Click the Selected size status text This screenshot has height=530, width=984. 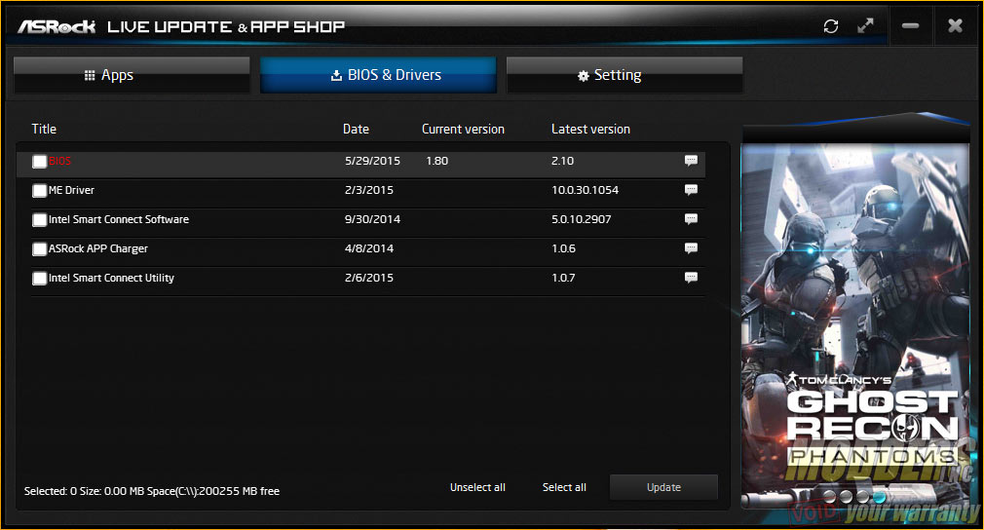tap(152, 491)
